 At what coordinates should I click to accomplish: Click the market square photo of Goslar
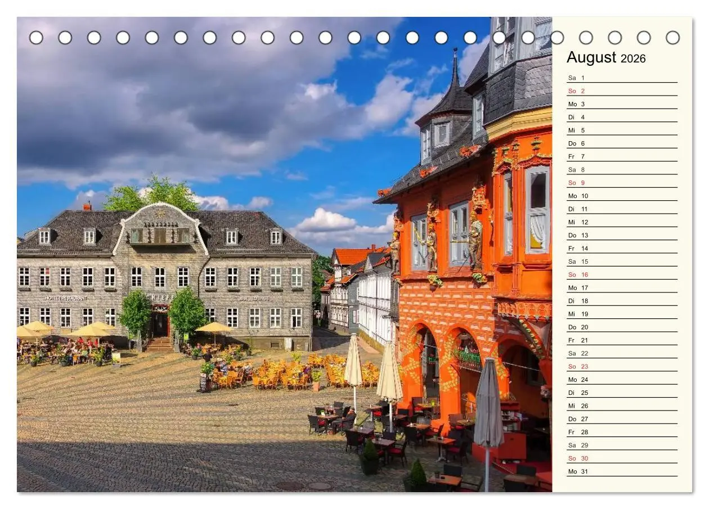(x=284, y=254)
